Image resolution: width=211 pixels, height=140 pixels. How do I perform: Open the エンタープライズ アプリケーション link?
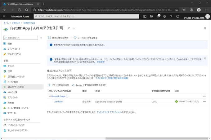pos(110,112)
